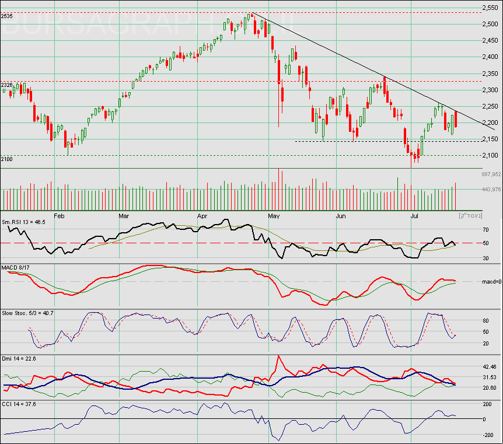Click the DMI 42.46 scale value
Image resolution: width=503 pixels, height=444 pixels.
489,366
